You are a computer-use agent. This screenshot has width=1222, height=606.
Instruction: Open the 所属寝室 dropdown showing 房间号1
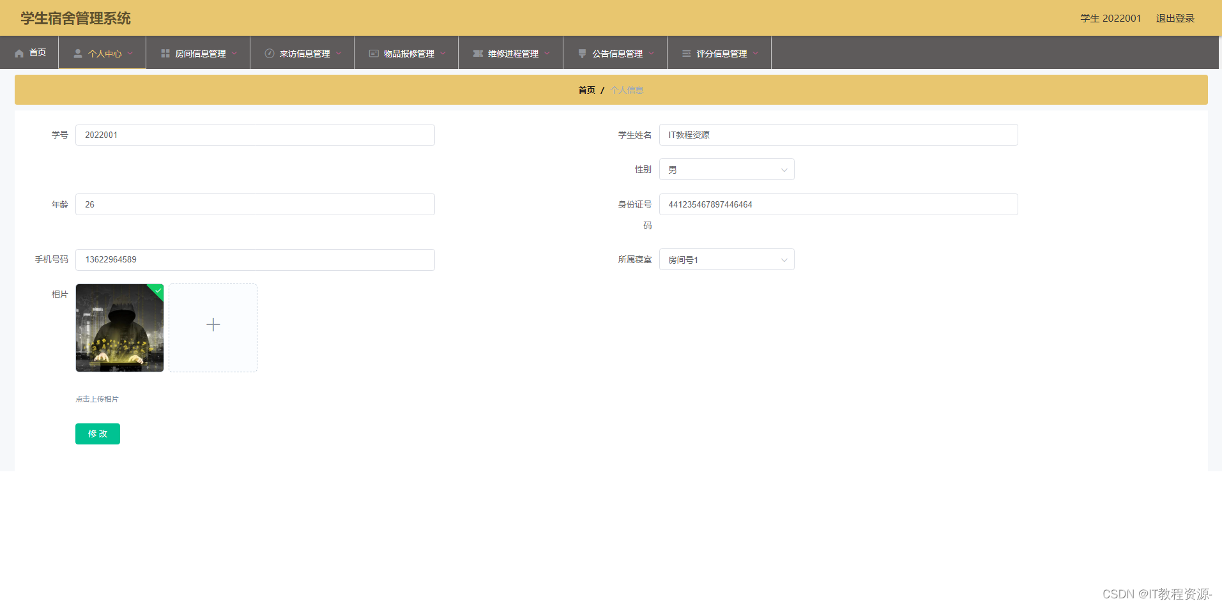(x=727, y=259)
